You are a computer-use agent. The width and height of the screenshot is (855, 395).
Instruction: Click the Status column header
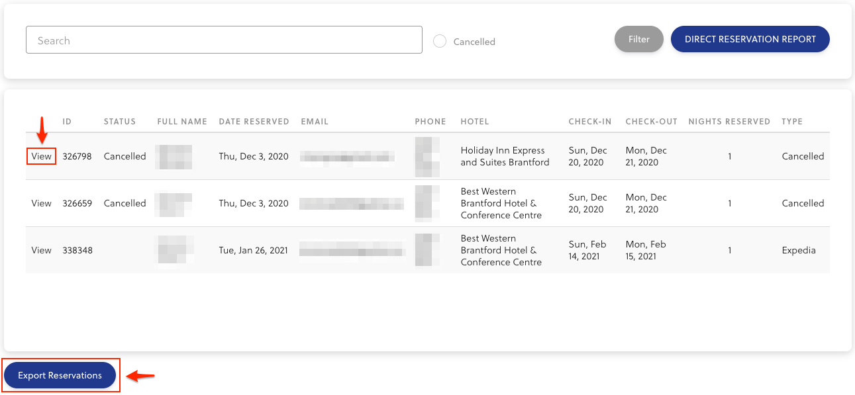(119, 122)
